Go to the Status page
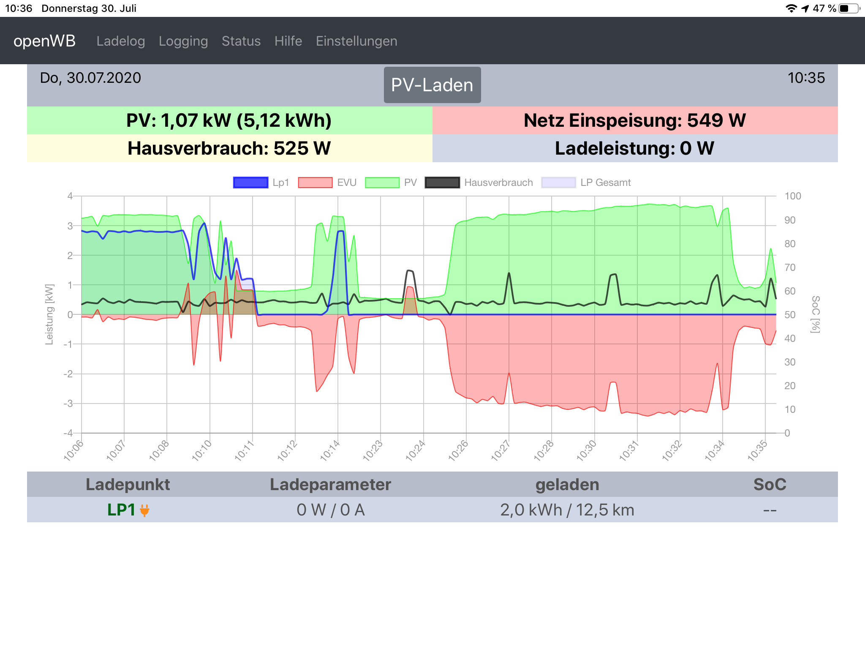This screenshot has width=865, height=649. tap(241, 41)
